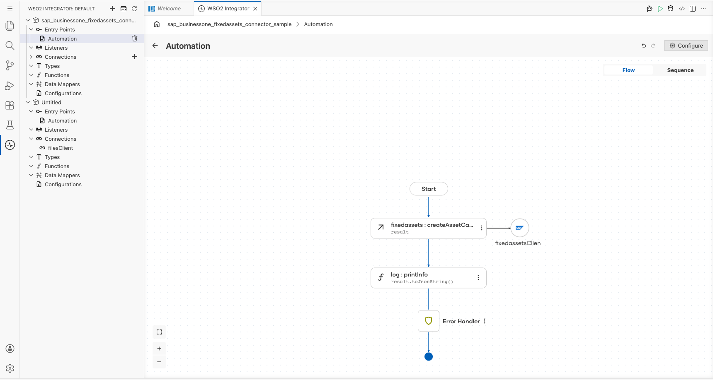This screenshot has width=713, height=380.
Task: Go to the home icon in the breadcrumb
Action: pos(157,24)
